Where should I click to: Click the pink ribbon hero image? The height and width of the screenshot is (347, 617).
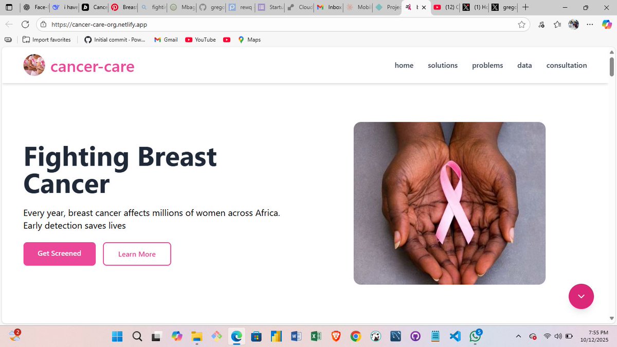[449, 203]
